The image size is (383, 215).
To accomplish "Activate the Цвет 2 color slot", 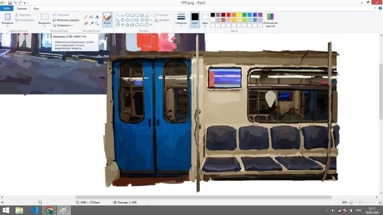I will click(205, 20).
